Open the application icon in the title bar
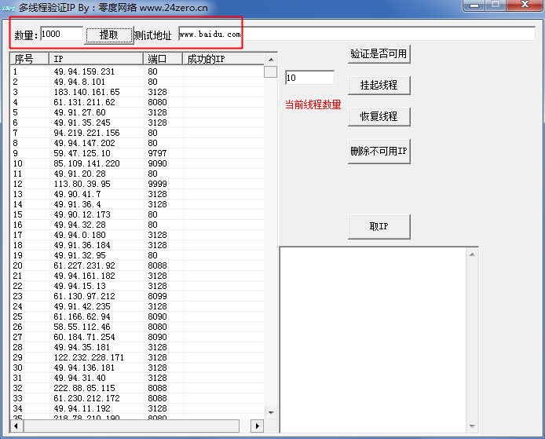The height and width of the screenshot is (439, 545). coord(9,8)
